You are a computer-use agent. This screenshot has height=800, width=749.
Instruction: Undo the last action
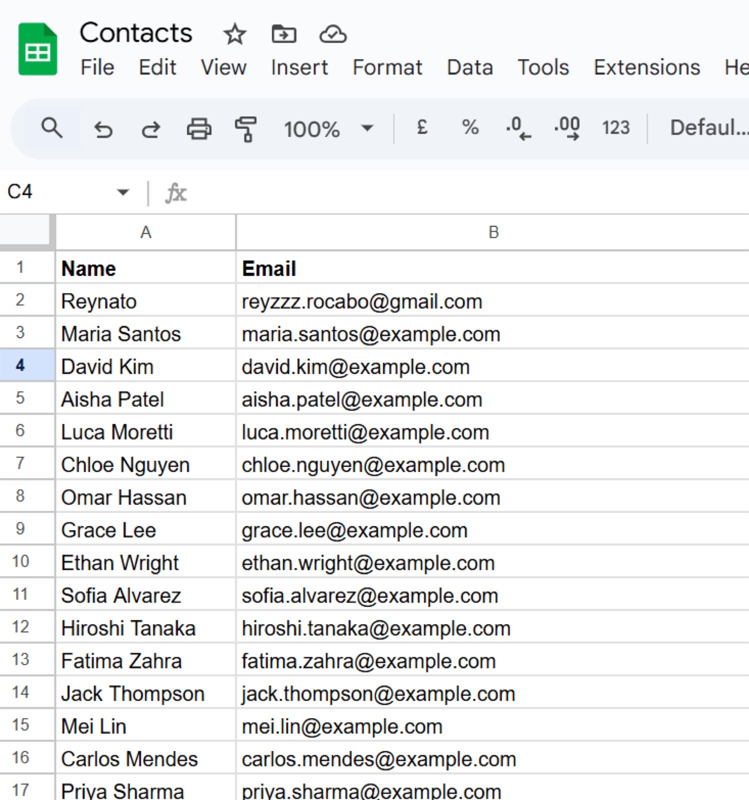pos(103,129)
